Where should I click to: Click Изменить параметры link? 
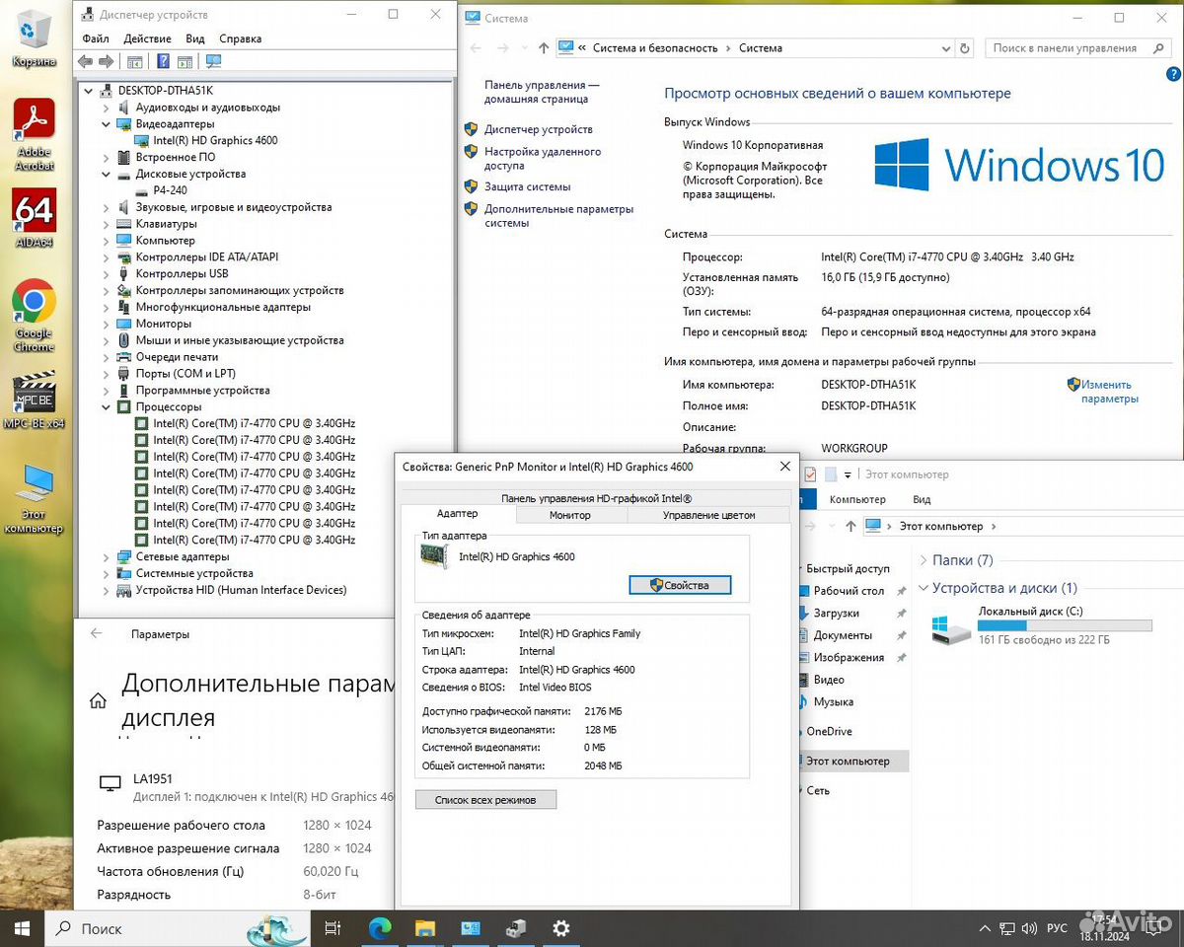click(1109, 392)
